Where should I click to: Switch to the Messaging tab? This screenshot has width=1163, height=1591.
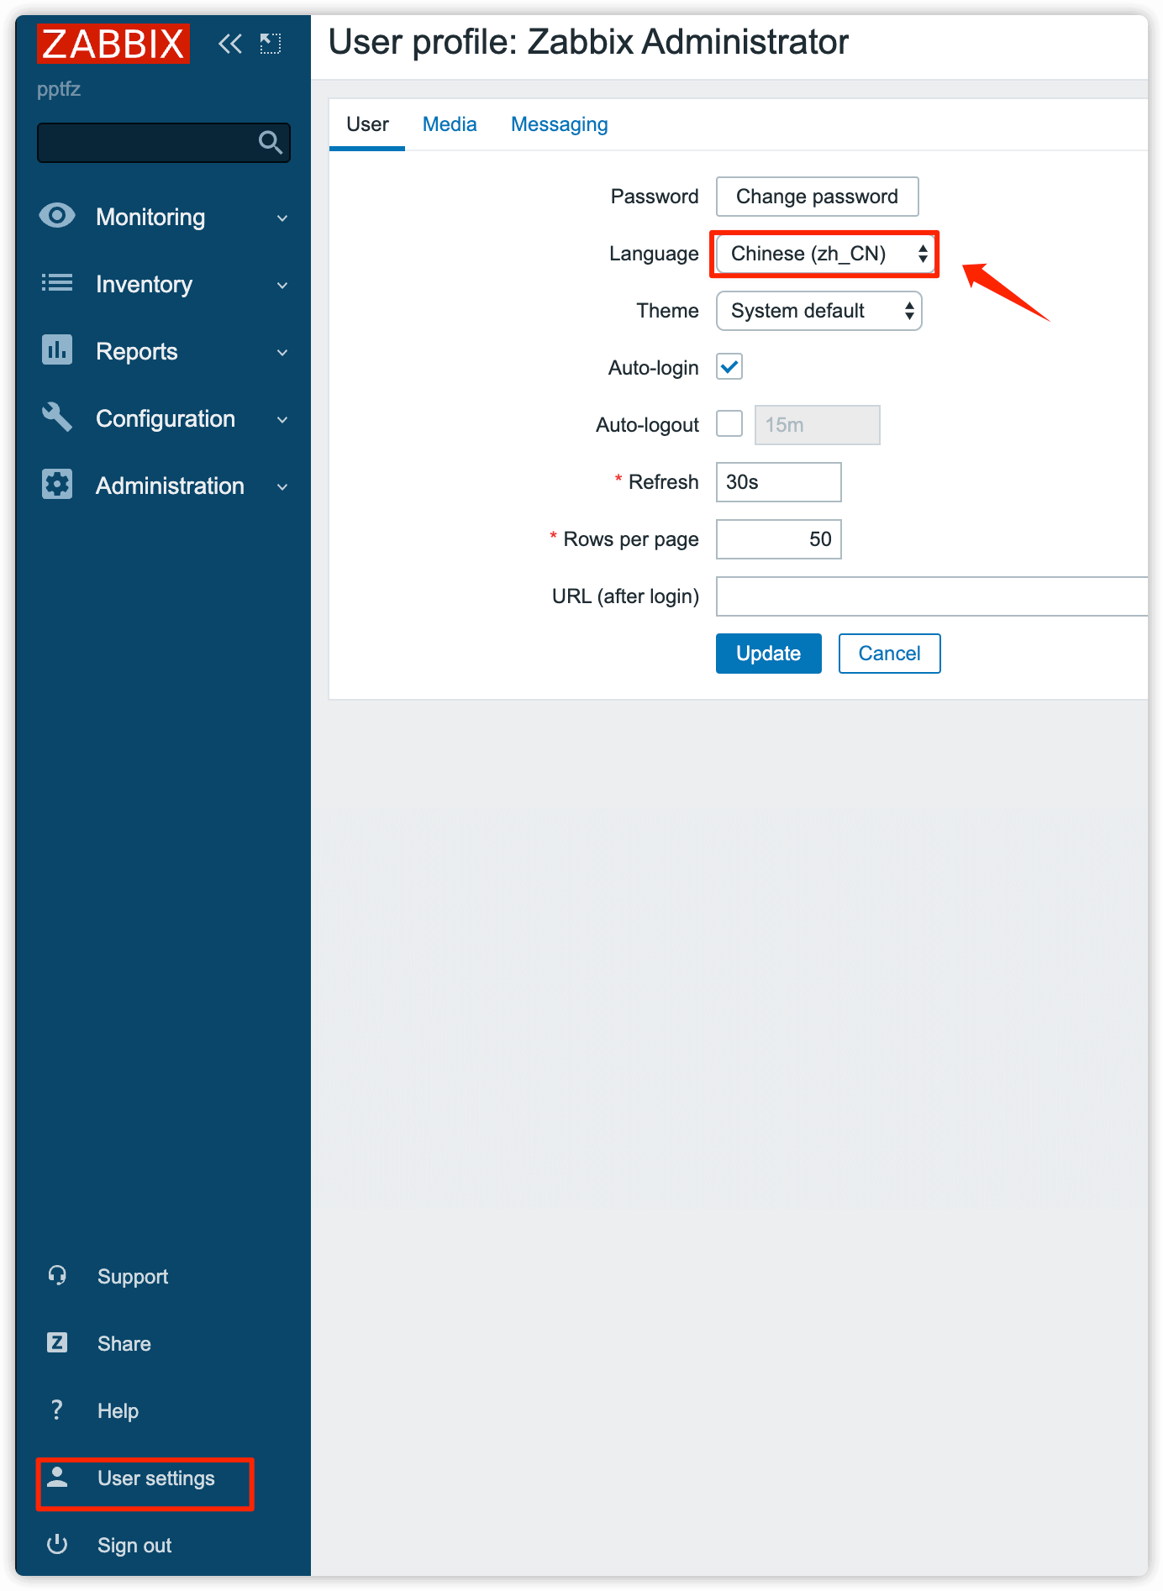tap(560, 124)
